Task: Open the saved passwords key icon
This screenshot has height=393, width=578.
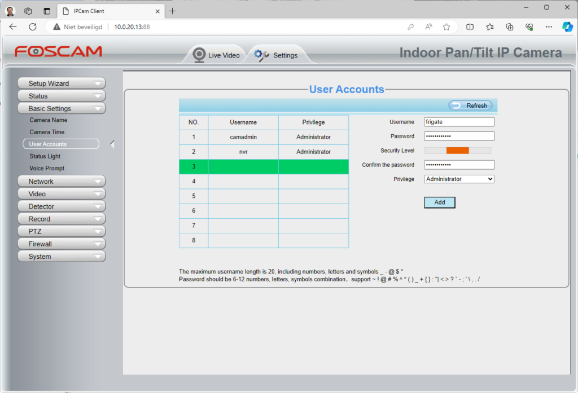Action: [x=411, y=27]
